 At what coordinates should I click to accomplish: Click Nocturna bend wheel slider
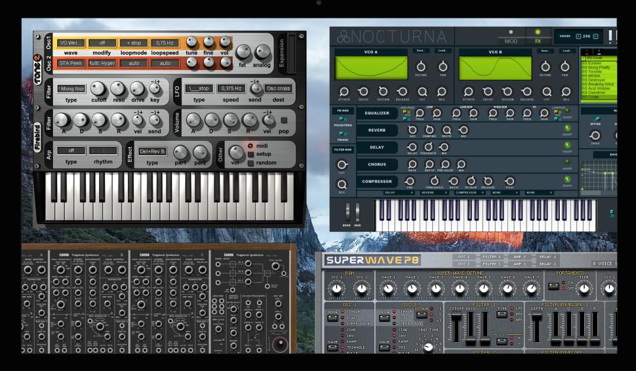pos(348,212)
